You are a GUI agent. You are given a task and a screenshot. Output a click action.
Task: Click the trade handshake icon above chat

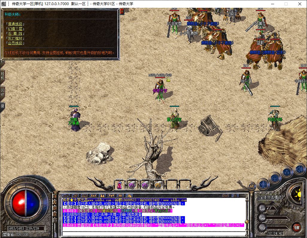[75, 195]
